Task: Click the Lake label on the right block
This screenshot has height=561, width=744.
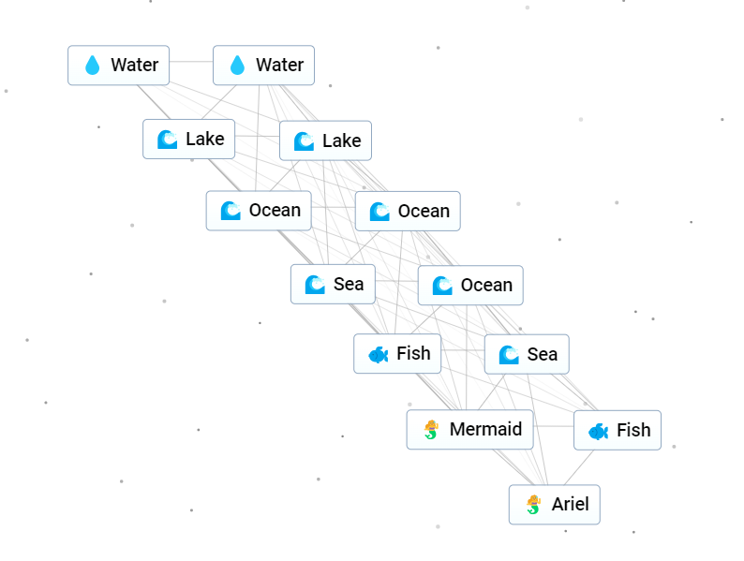Action: (342, 140)
